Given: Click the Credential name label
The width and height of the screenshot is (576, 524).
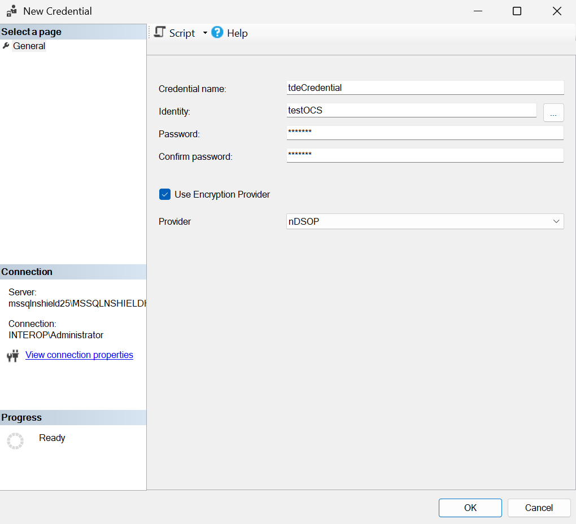Looking at the screenshot, I should (192, 89).
